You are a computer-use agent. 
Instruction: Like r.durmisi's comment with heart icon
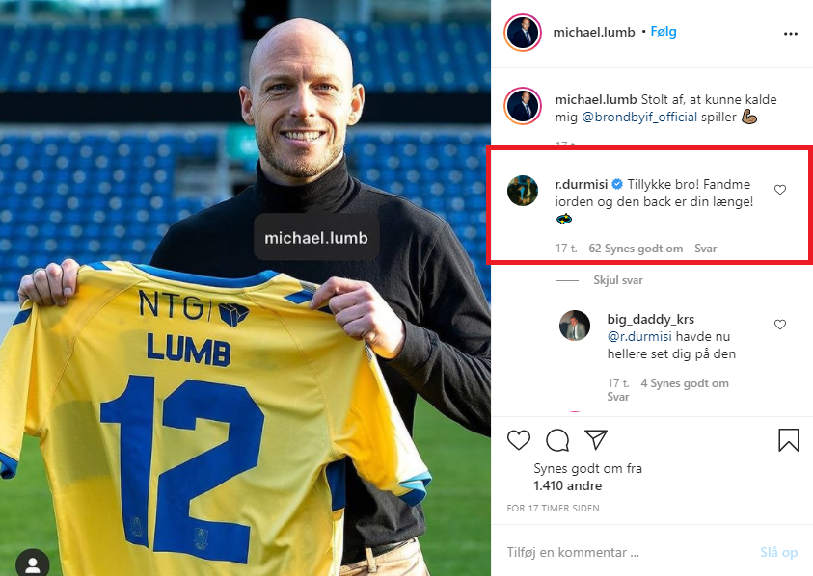click(780, 190)
